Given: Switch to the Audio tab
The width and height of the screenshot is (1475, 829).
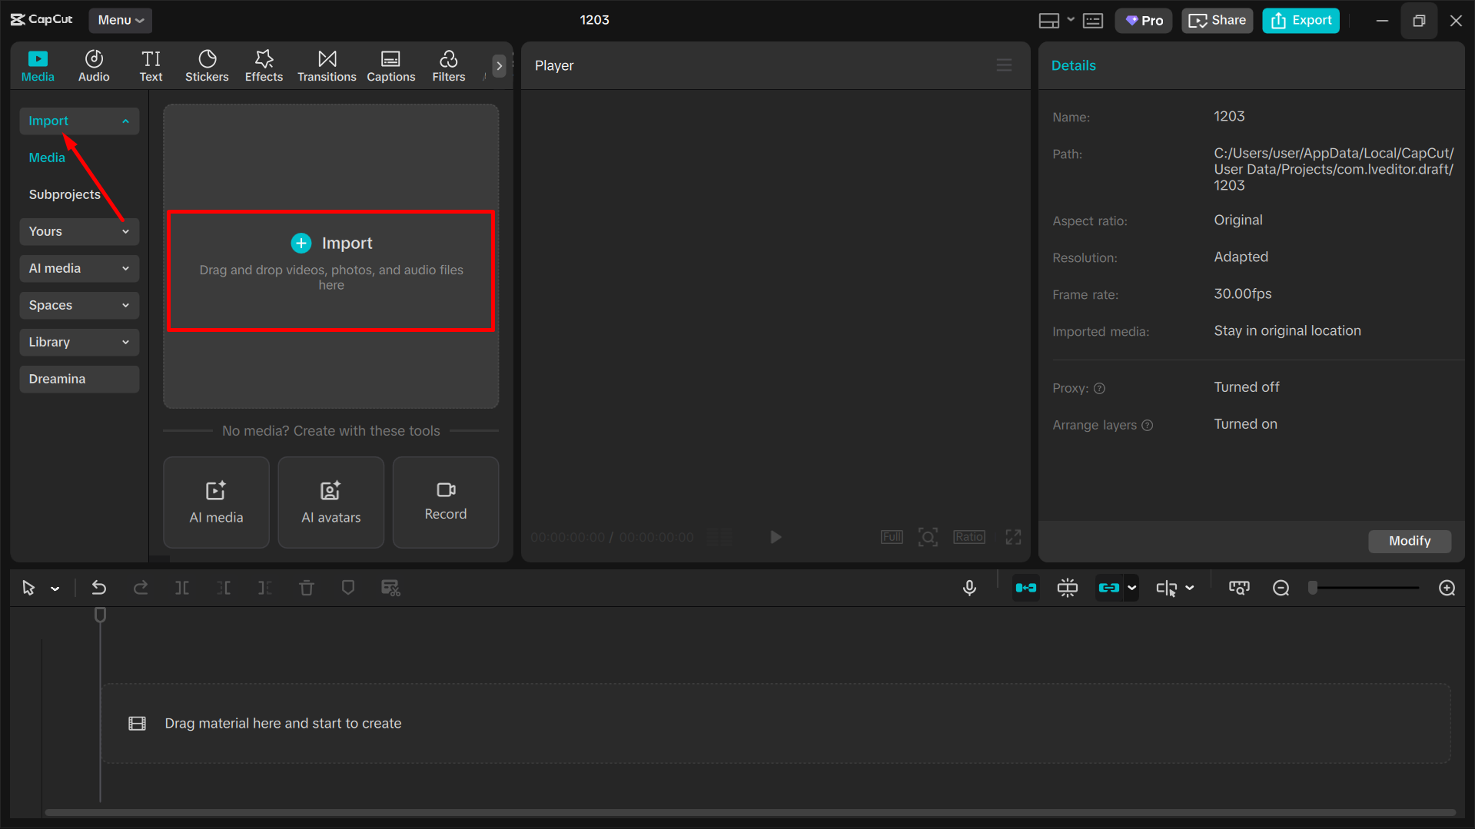Looking at the screenshot, I should tap(93, 65).
